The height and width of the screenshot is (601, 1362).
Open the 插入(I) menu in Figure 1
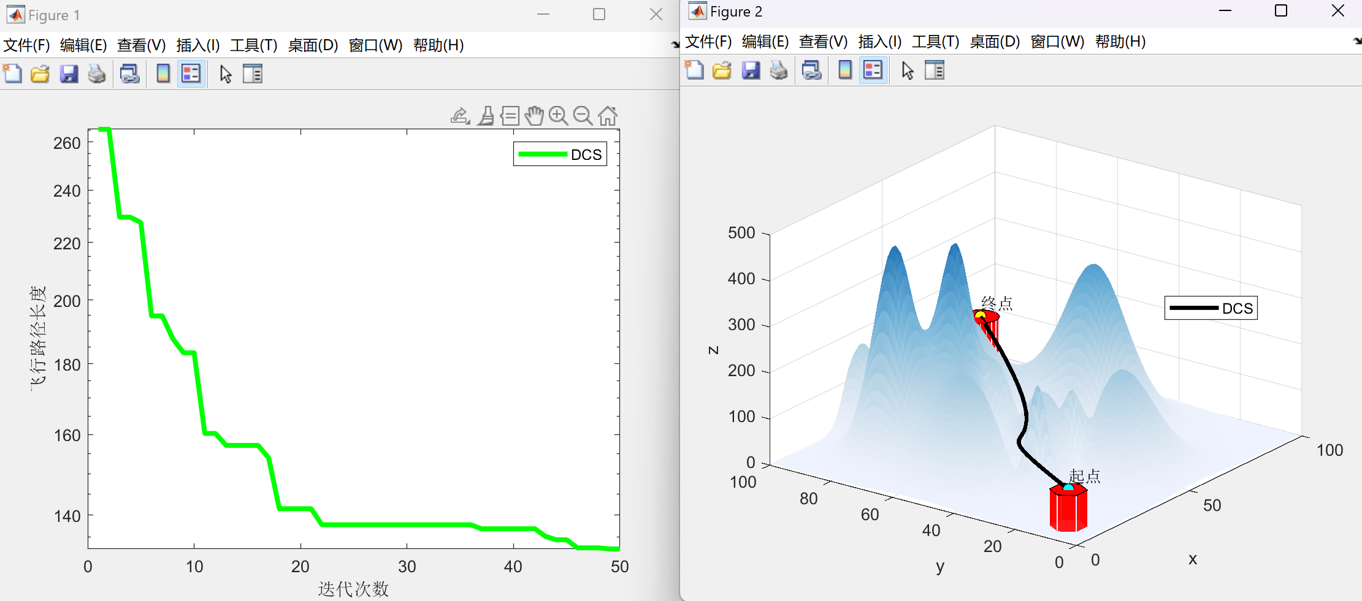point(197,45)
